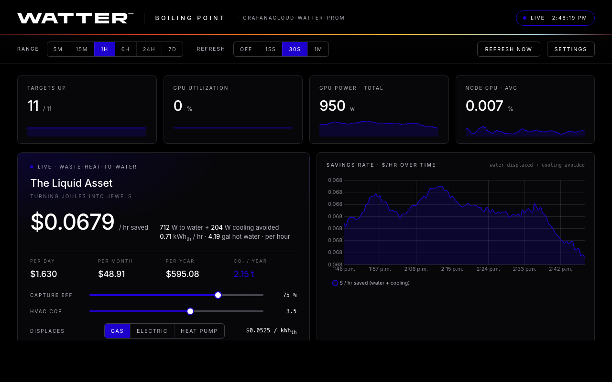Choose the 24H range option

click(149, 49)
